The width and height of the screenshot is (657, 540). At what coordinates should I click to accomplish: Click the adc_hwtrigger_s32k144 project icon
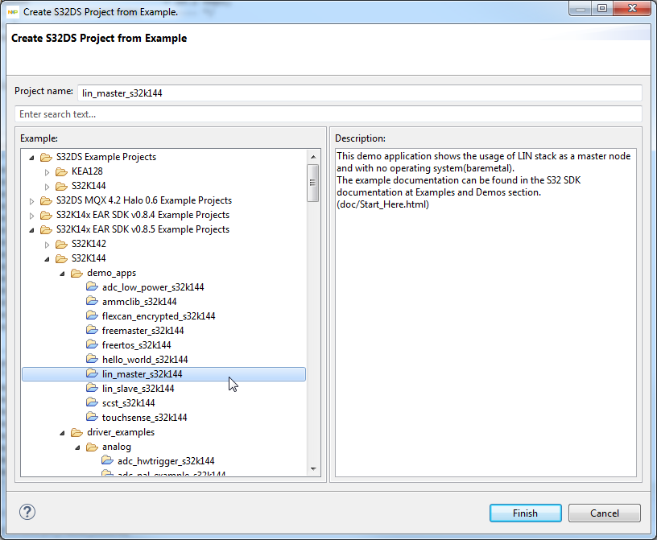pos(108,461)
